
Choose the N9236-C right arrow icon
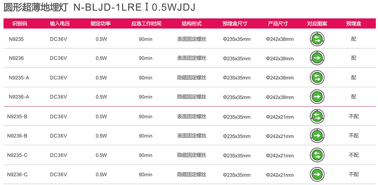click(x=317, y=174)
